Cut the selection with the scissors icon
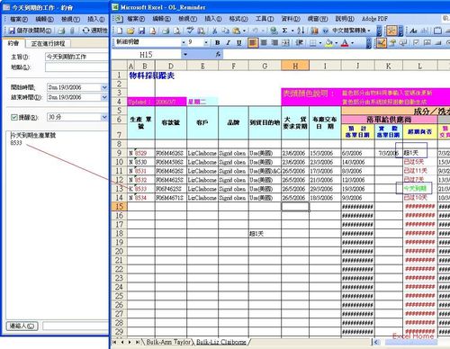The width and height of the screenshot is (450, 349). coord(214,31)
